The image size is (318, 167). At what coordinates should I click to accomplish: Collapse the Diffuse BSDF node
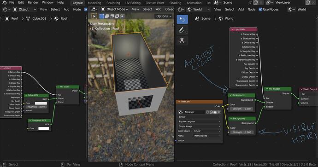coord(26,95)
